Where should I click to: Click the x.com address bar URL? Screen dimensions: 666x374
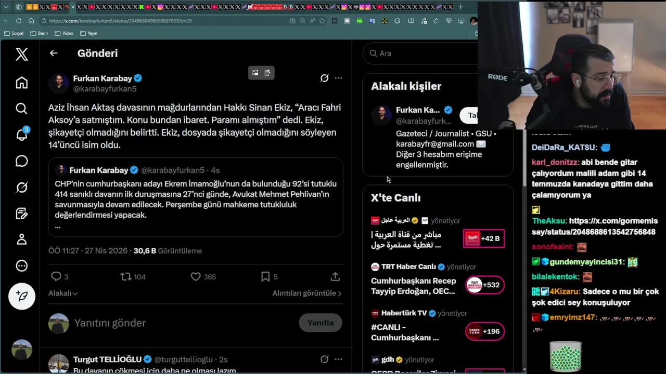(x=120, y=21)
